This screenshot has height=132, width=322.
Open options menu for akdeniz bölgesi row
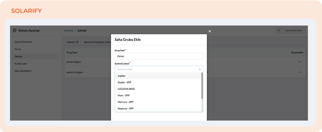[x=299, y=72]
